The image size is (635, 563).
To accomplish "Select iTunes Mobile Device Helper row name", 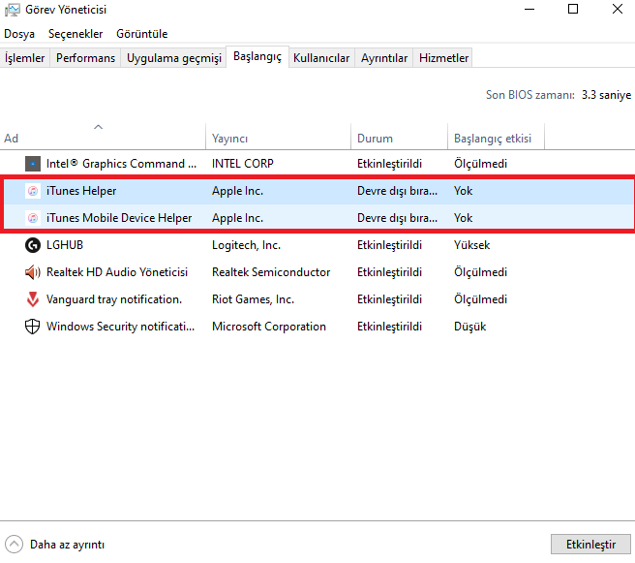I will coord(119,218).
